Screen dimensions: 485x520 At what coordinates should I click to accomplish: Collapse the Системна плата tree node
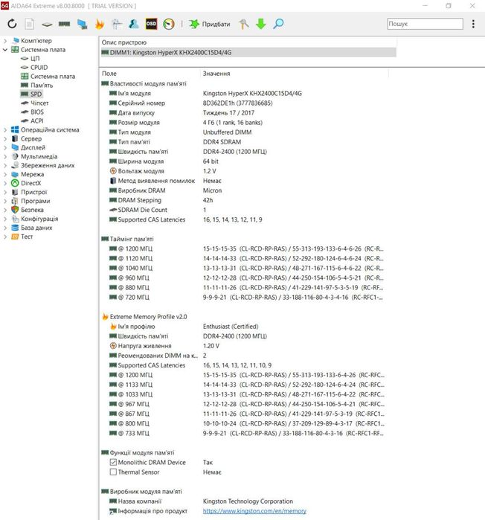5,50
